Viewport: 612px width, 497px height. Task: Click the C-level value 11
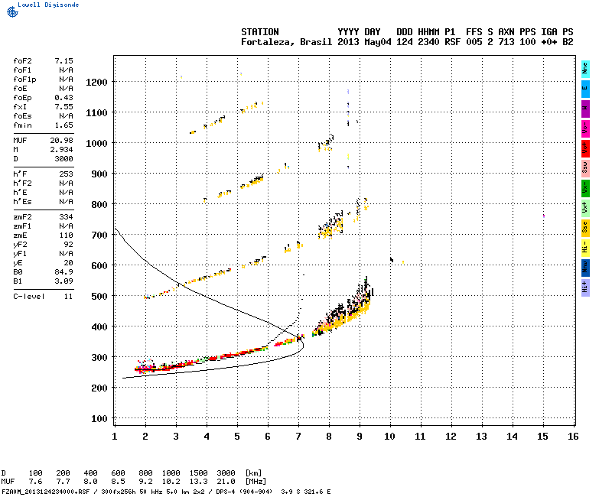coord(68,295)
